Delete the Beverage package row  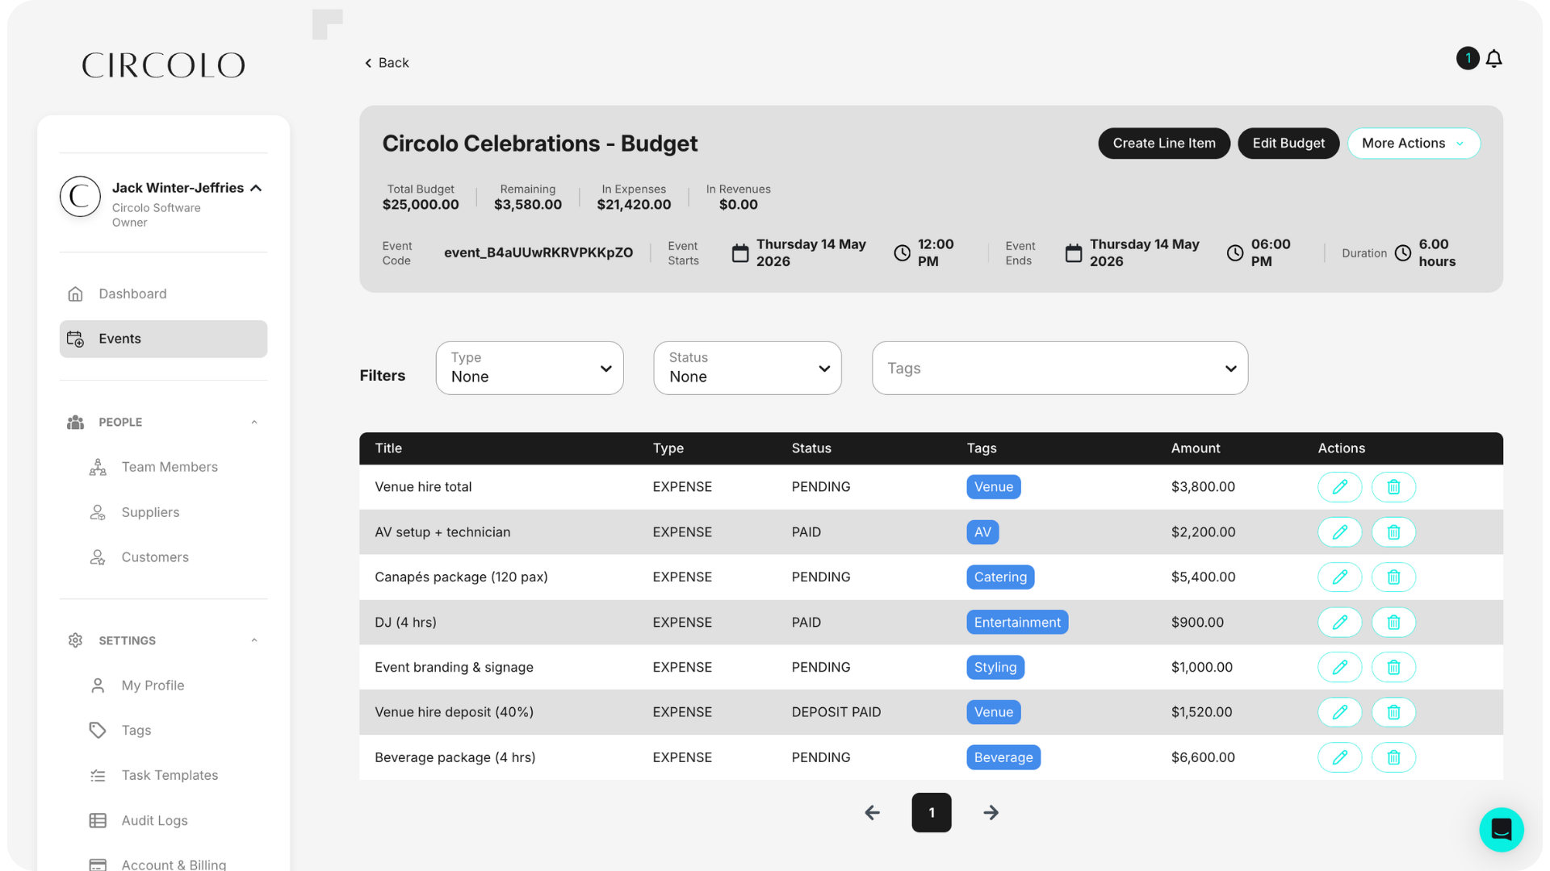(1393, 757)
